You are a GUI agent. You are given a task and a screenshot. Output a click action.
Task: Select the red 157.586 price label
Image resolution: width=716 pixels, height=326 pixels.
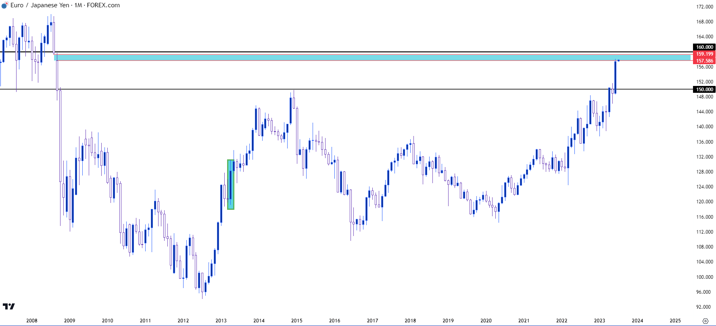coord(704,61)
